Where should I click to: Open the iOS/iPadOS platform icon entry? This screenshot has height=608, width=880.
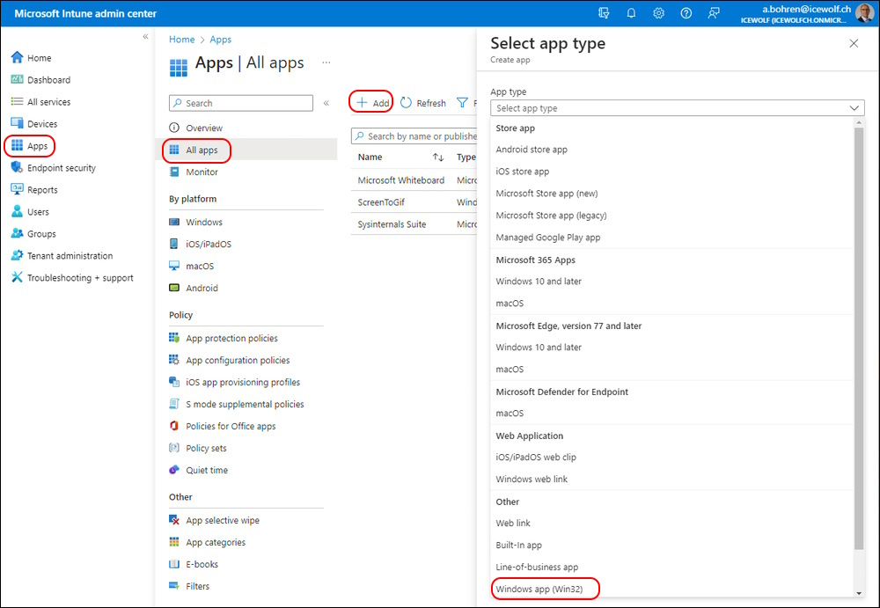point(174,244)
